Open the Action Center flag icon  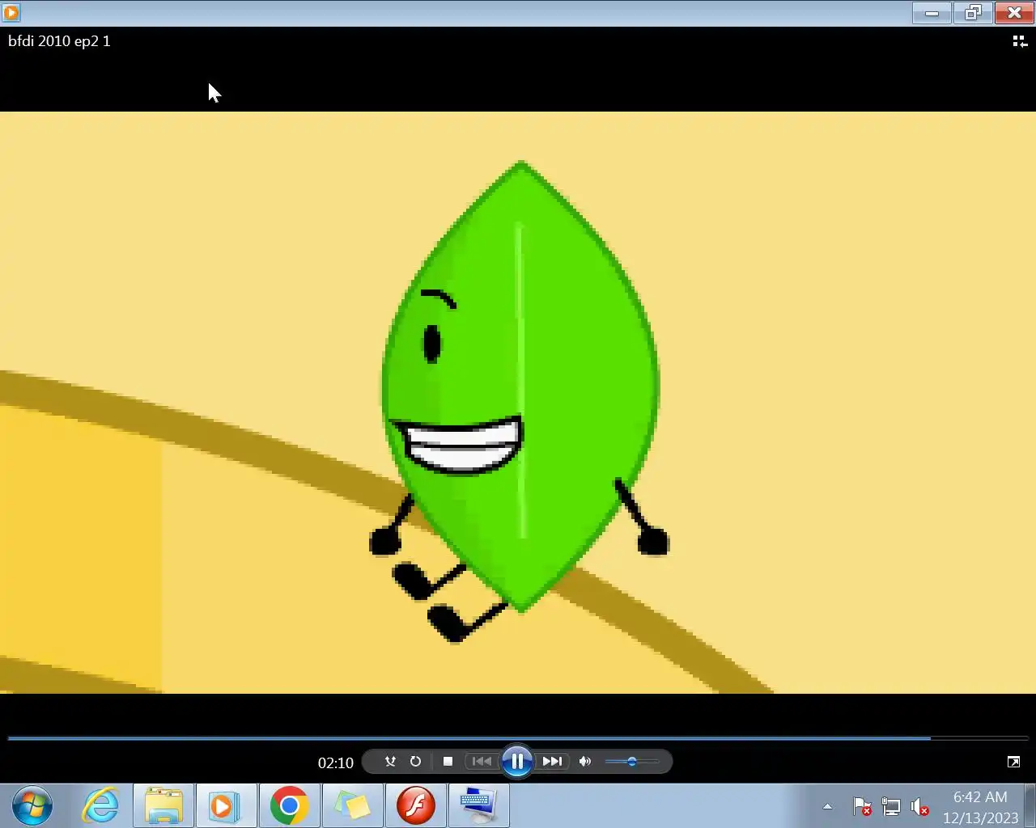[x=862, y=807]
